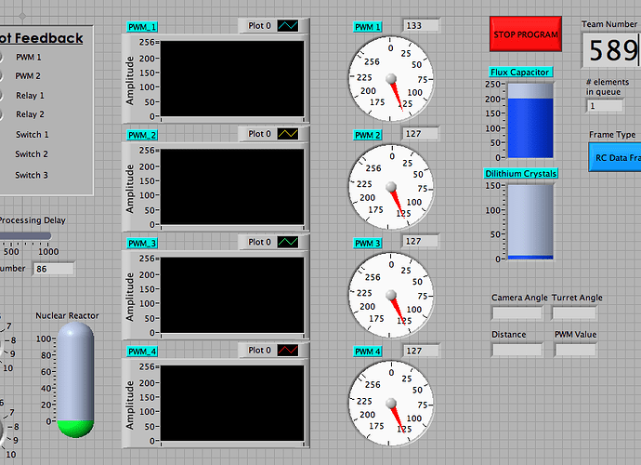Click the PWM 2 gauge dial

[x=391, y=187]
